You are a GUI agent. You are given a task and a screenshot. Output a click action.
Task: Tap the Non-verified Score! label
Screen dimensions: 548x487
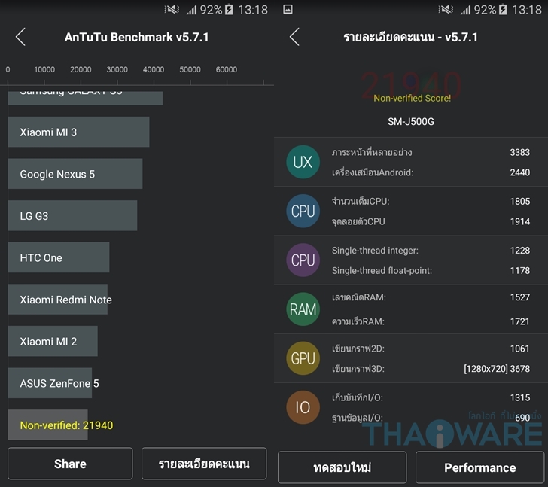[412, 98]
